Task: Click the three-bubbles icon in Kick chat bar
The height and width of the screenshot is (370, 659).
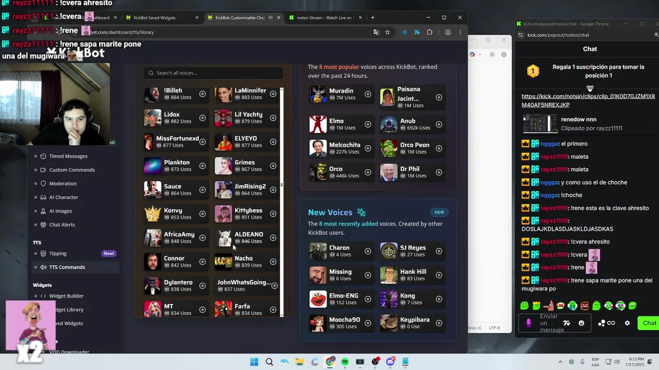Action: tap(601, 323)
